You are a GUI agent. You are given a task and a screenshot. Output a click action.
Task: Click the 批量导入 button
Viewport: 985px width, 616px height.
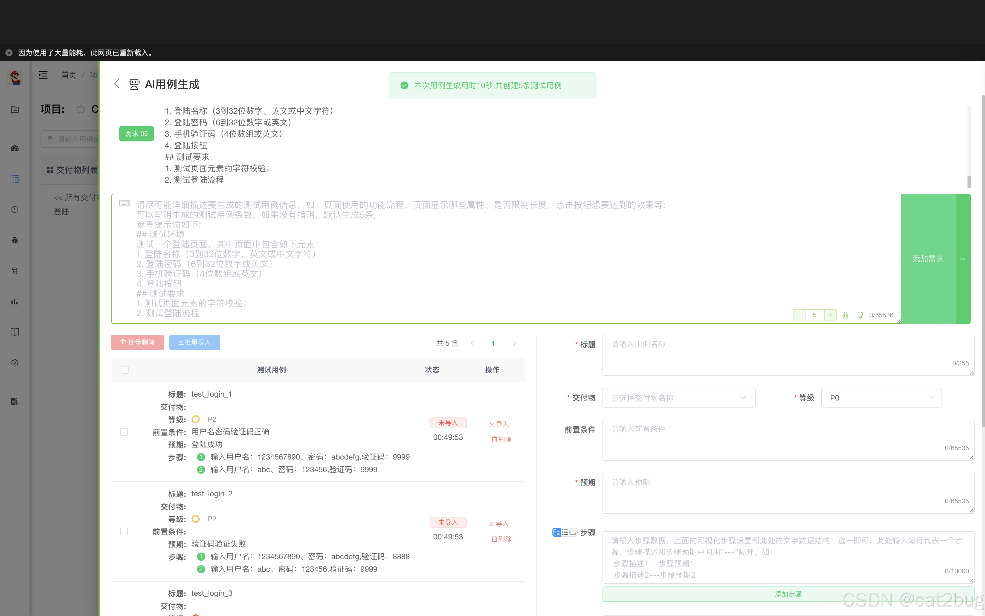[x=195, y=342]
